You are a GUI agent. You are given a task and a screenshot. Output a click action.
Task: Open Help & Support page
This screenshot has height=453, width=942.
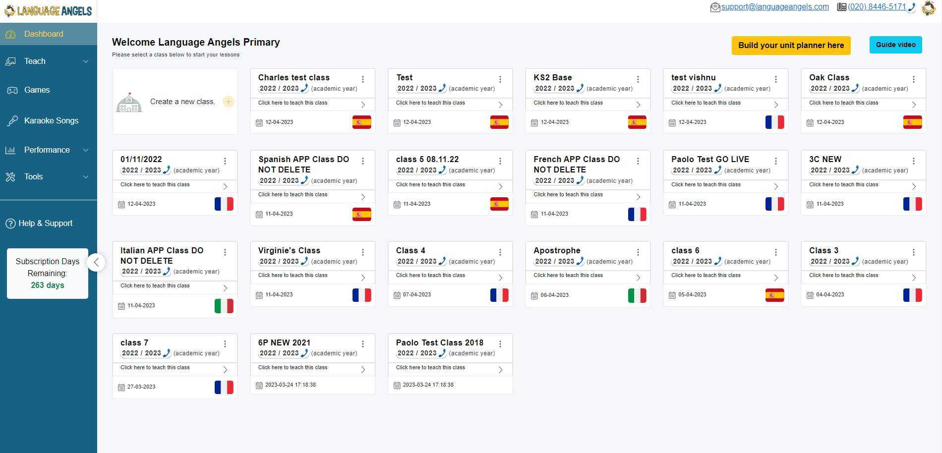click(45, 224)
